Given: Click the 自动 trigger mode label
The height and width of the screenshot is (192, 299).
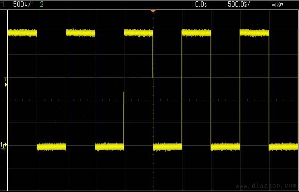Looking at the screenshot, I should pyautogui.click(x=277, y=5).
